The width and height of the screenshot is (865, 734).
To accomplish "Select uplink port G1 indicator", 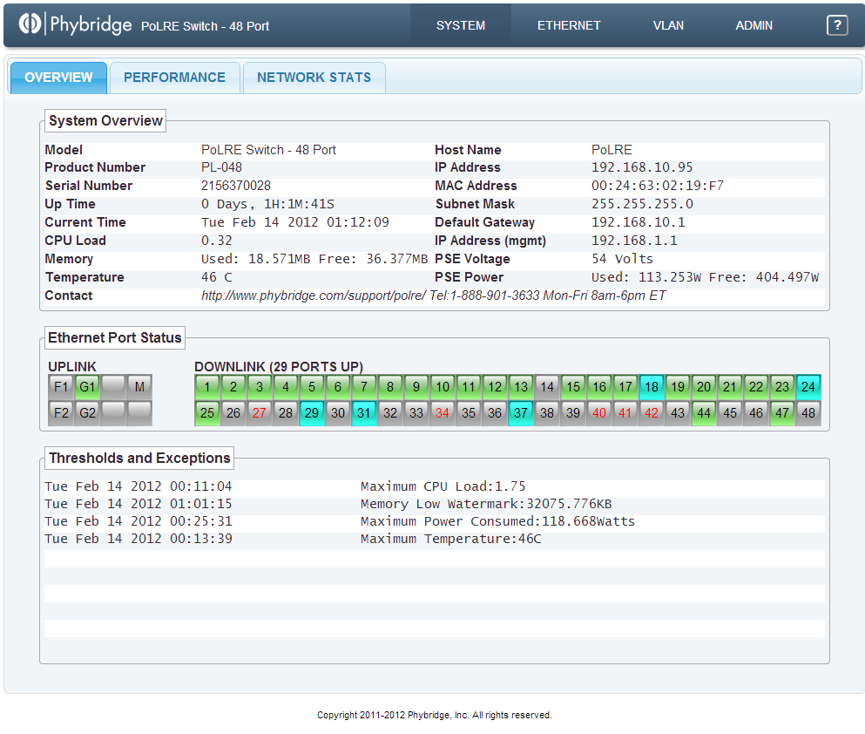I will click(87, 386).
